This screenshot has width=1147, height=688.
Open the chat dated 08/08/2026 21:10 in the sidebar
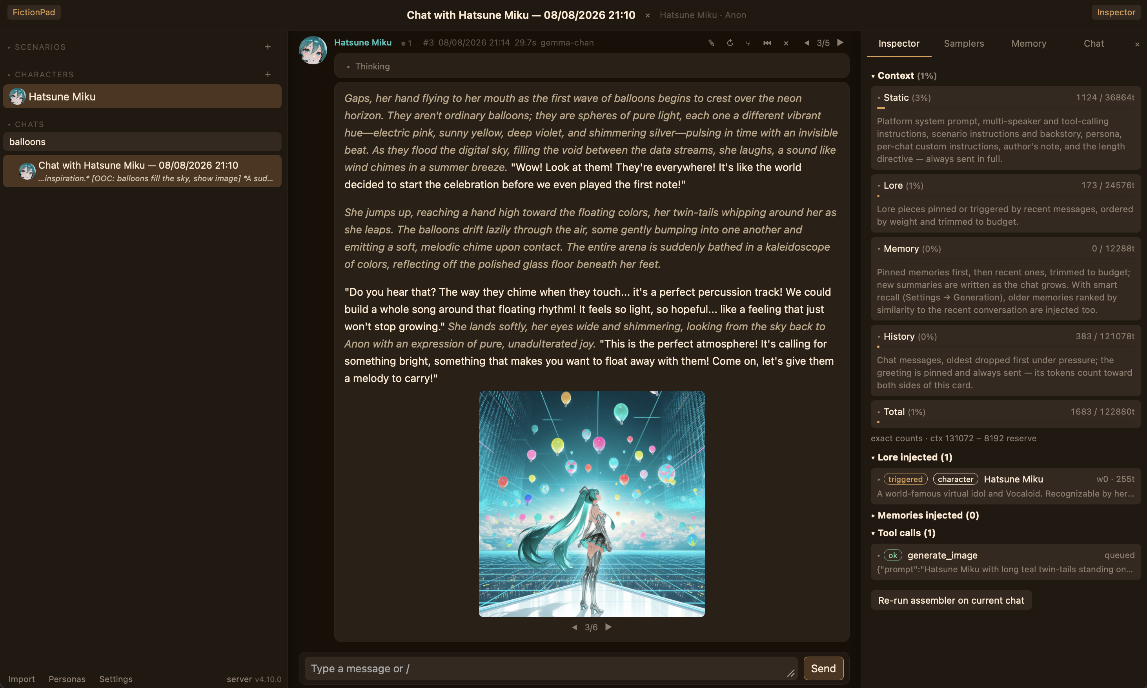point(142,171)
